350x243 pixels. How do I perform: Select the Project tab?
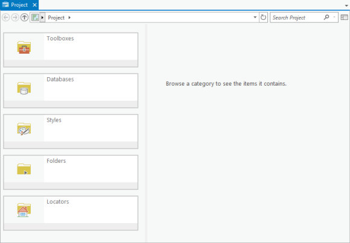[x=15, y=5]
